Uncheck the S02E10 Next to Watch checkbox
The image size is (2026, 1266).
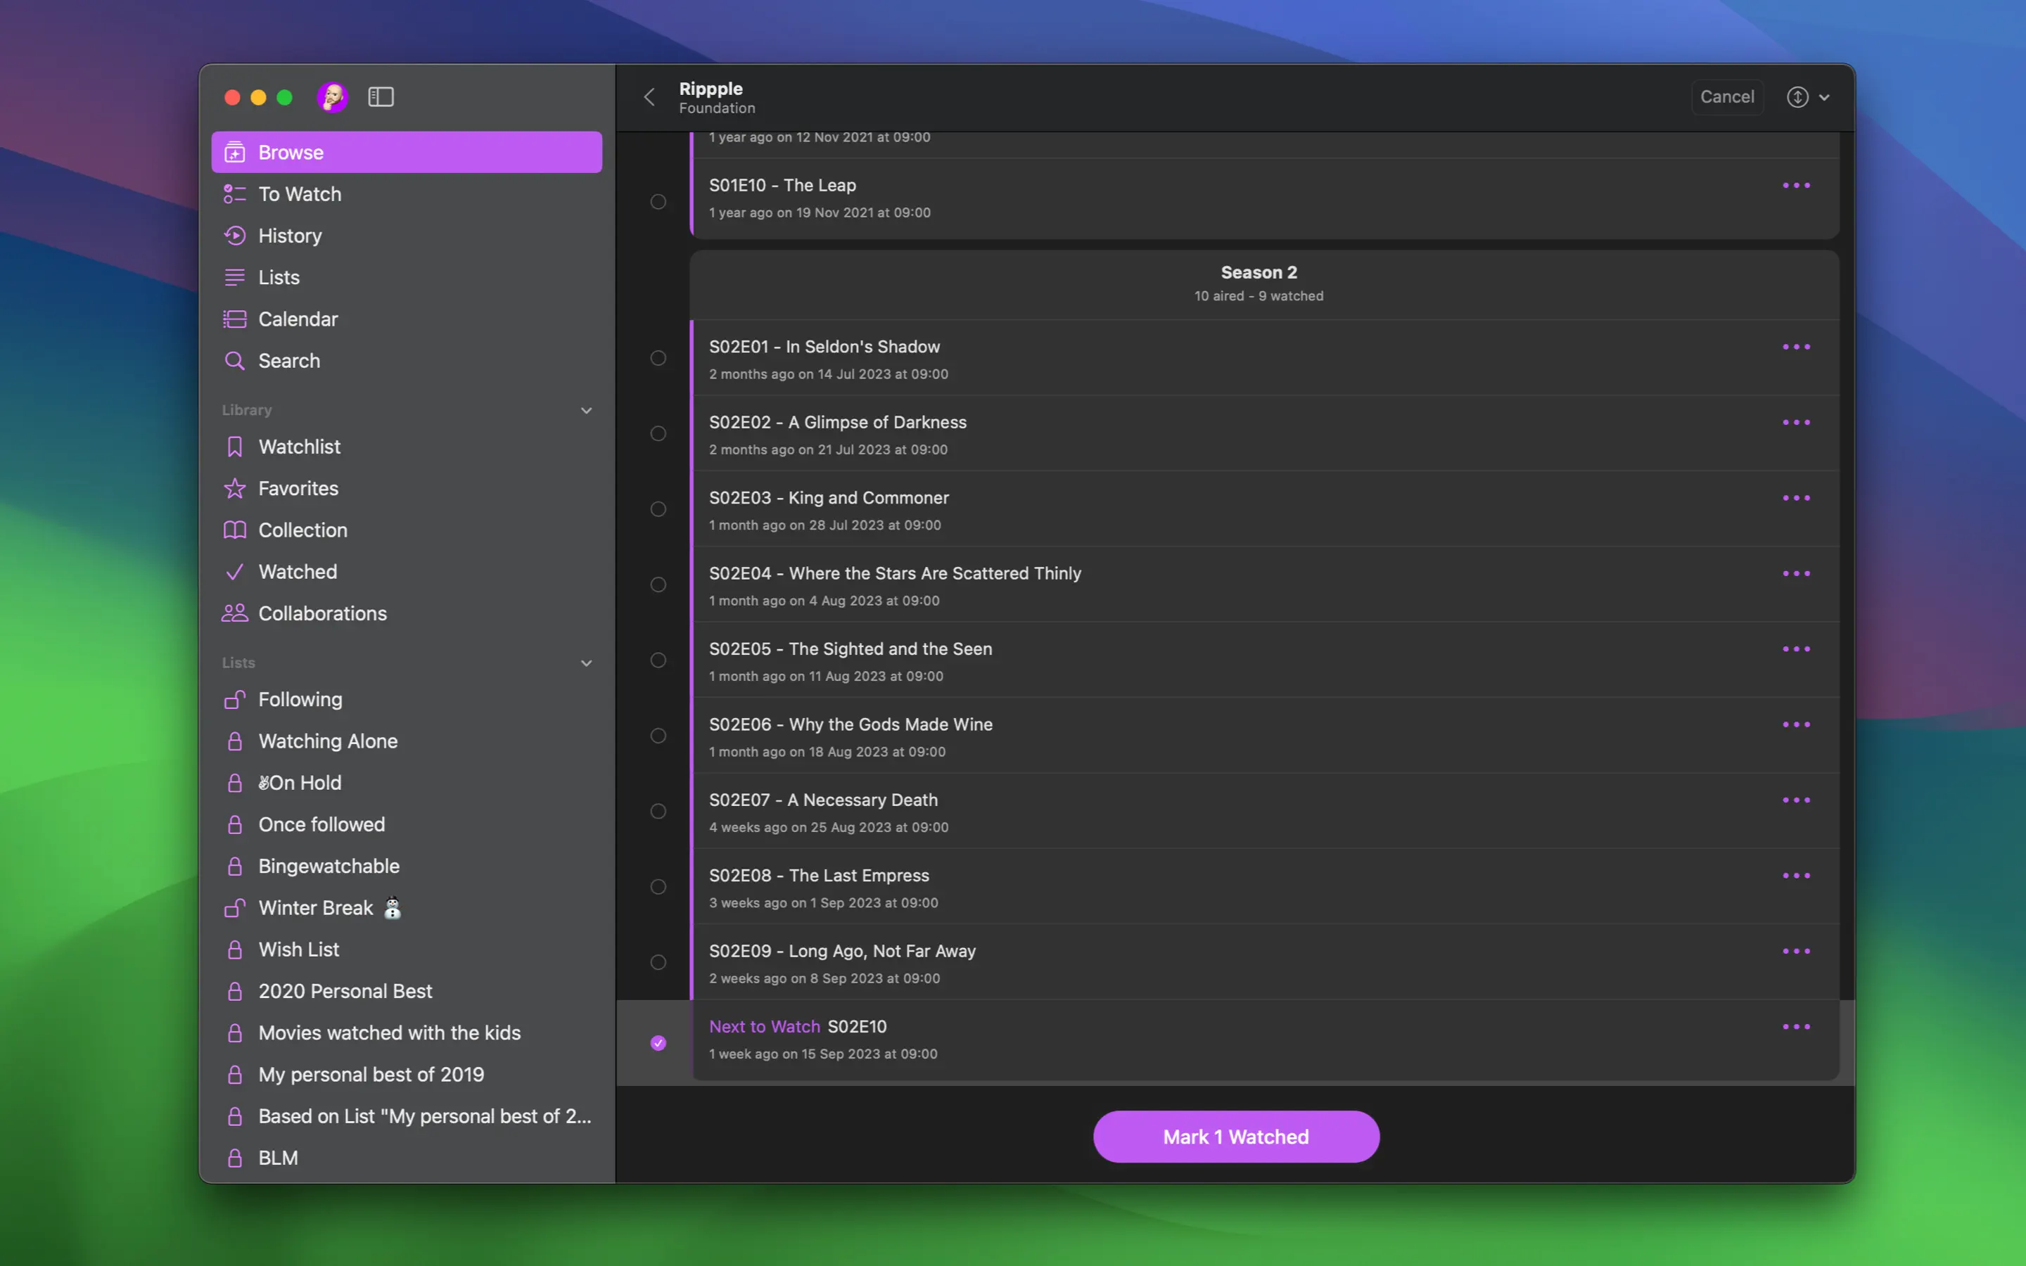[x=658, y=1042]
